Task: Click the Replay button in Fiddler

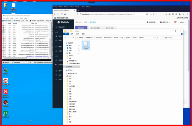Action: click(17, 20)
